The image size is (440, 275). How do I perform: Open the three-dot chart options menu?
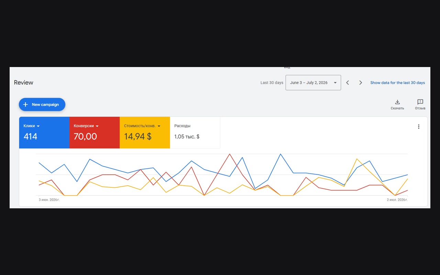click(x=419, y=126)
